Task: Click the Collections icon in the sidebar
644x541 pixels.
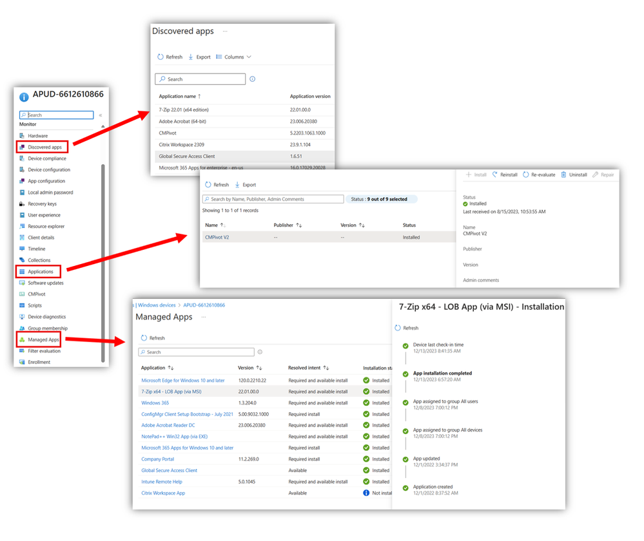Action: 22,260
